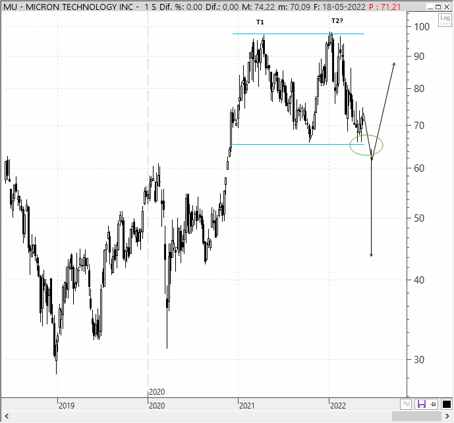Click the Dif. %: 0,00 value
The image size is (454, 423).
(181, 7)
